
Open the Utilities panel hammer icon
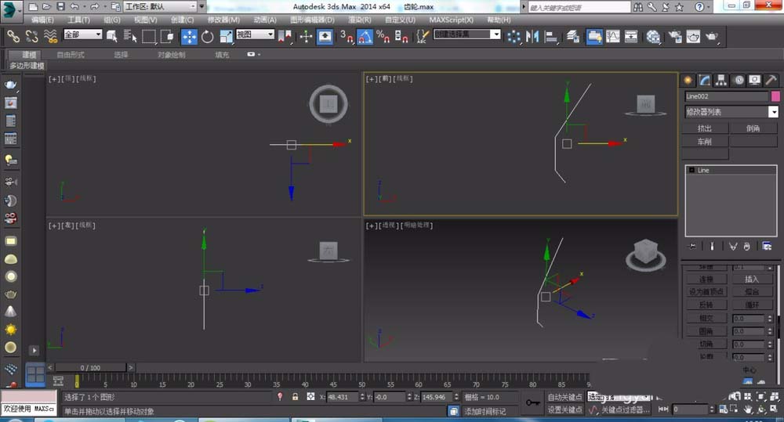click(771, 80)
